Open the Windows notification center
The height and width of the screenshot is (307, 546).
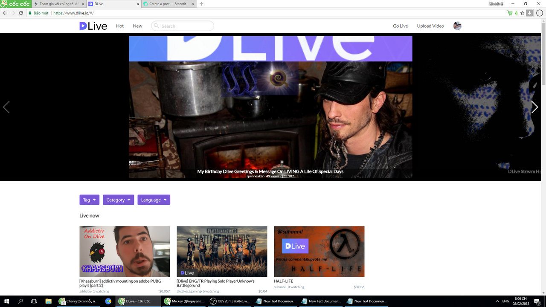pyautogui.click(x=537, y=301)
